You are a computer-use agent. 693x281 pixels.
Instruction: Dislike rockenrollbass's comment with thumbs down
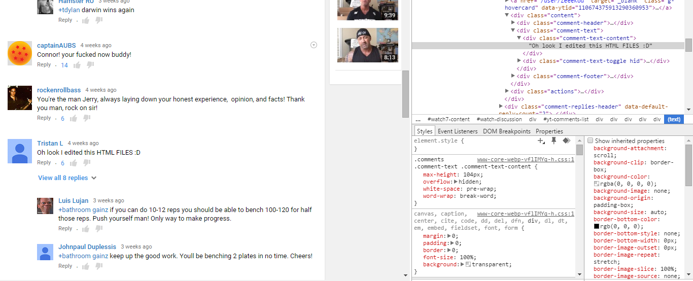[x=87, y=118]
